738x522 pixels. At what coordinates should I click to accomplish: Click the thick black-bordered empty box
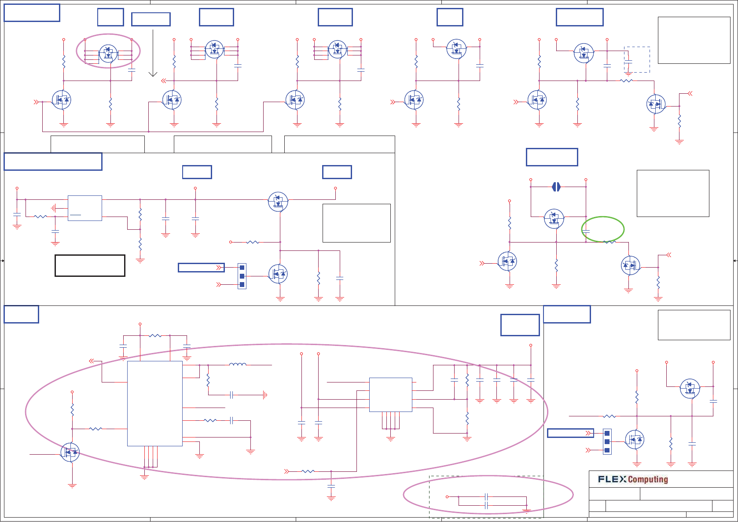tap(90, 265)
